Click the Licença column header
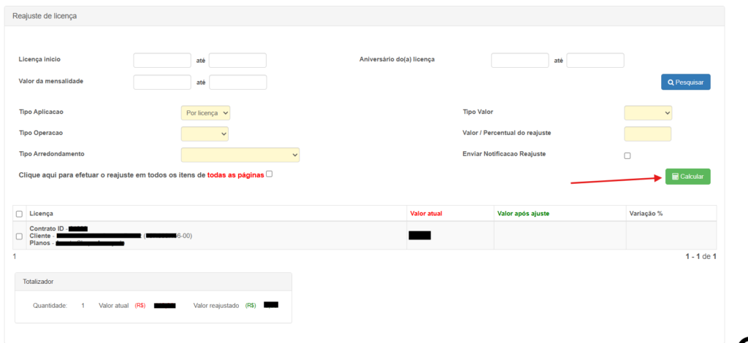Viewport: 748px width, 343px height. [42, 213]
